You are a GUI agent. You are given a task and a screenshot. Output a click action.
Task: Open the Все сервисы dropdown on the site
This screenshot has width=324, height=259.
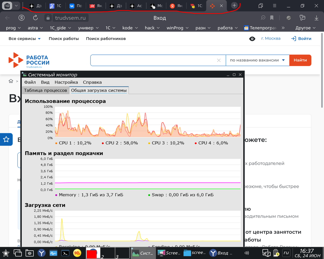click(x=25, y=39)
